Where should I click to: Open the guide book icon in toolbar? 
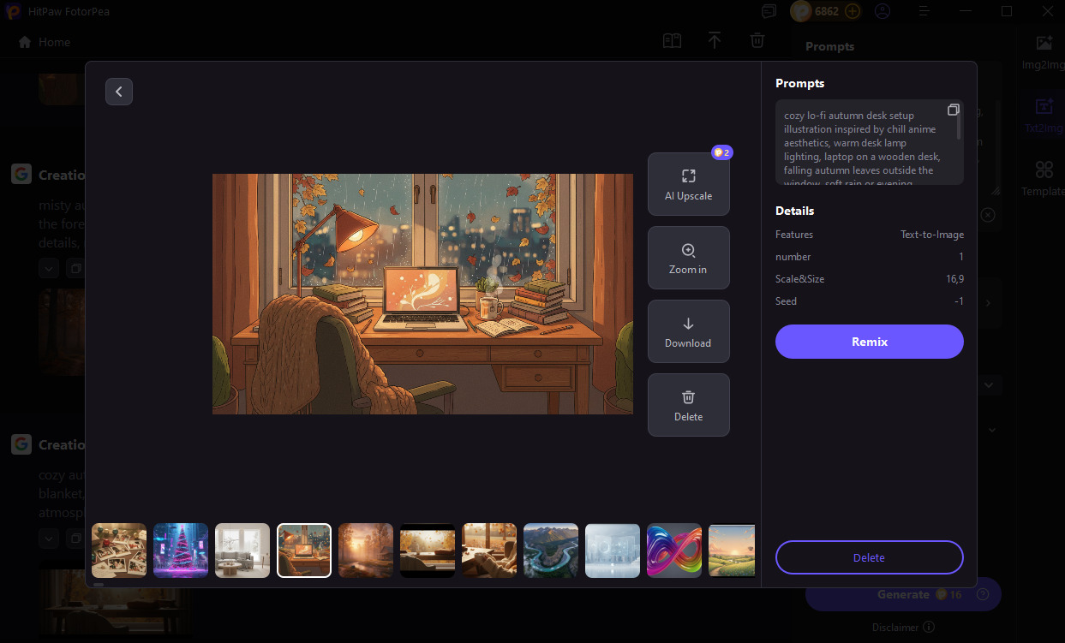672,41
